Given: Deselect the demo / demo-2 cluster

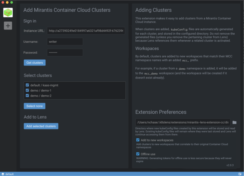Looking at the screenshot, I should pos(27,95).
